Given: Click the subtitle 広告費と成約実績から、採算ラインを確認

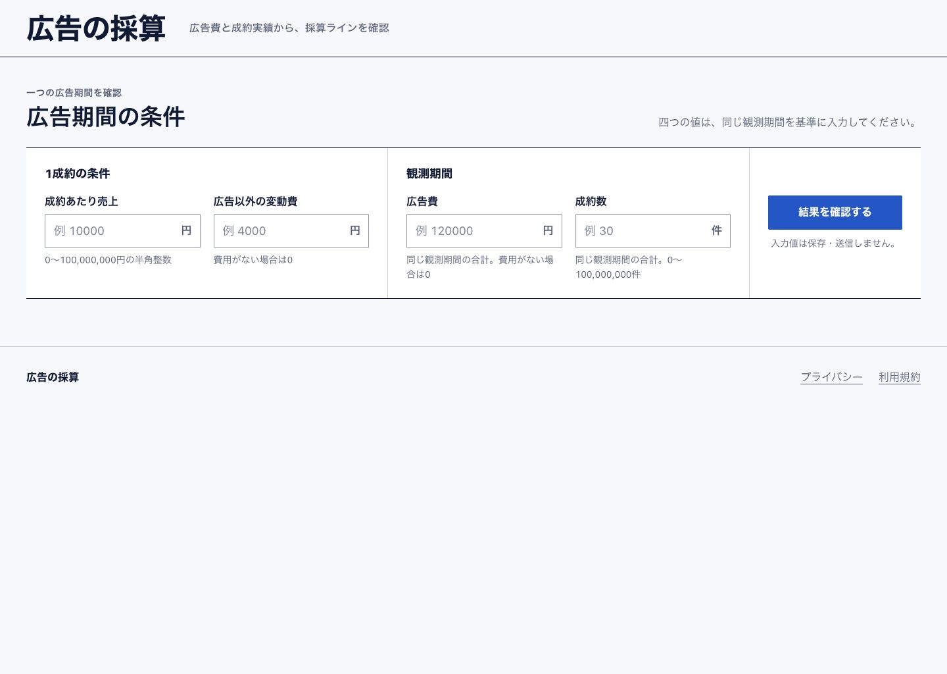Looking at the screenshot, I should [289, 28].
